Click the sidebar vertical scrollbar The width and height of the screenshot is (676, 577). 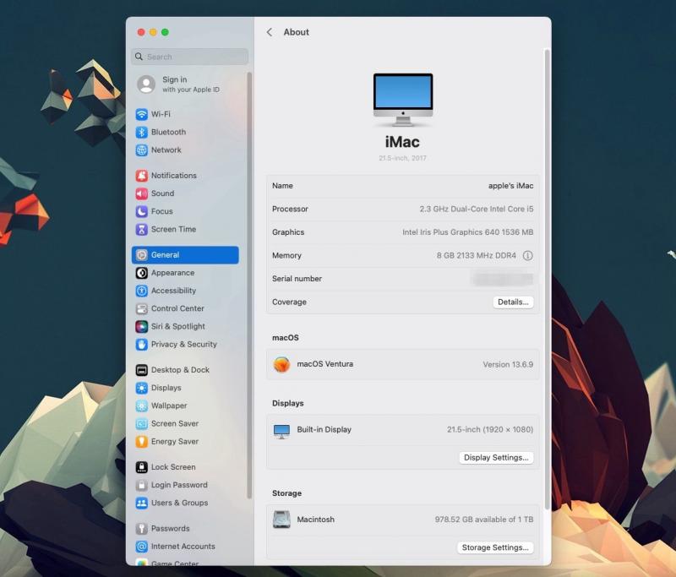pos(249,286)
